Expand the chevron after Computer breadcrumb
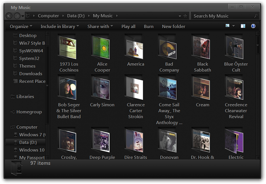The image size is (266, 184). tap(63, 16)
